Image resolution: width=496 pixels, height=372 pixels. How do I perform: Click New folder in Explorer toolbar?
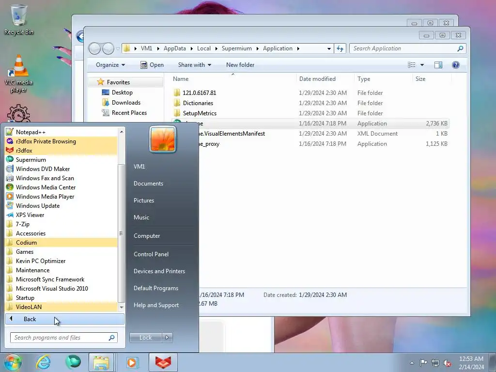coord(240,65)
